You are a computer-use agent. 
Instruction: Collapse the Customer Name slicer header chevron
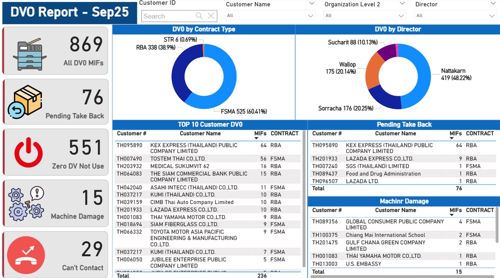coord(311,4)
